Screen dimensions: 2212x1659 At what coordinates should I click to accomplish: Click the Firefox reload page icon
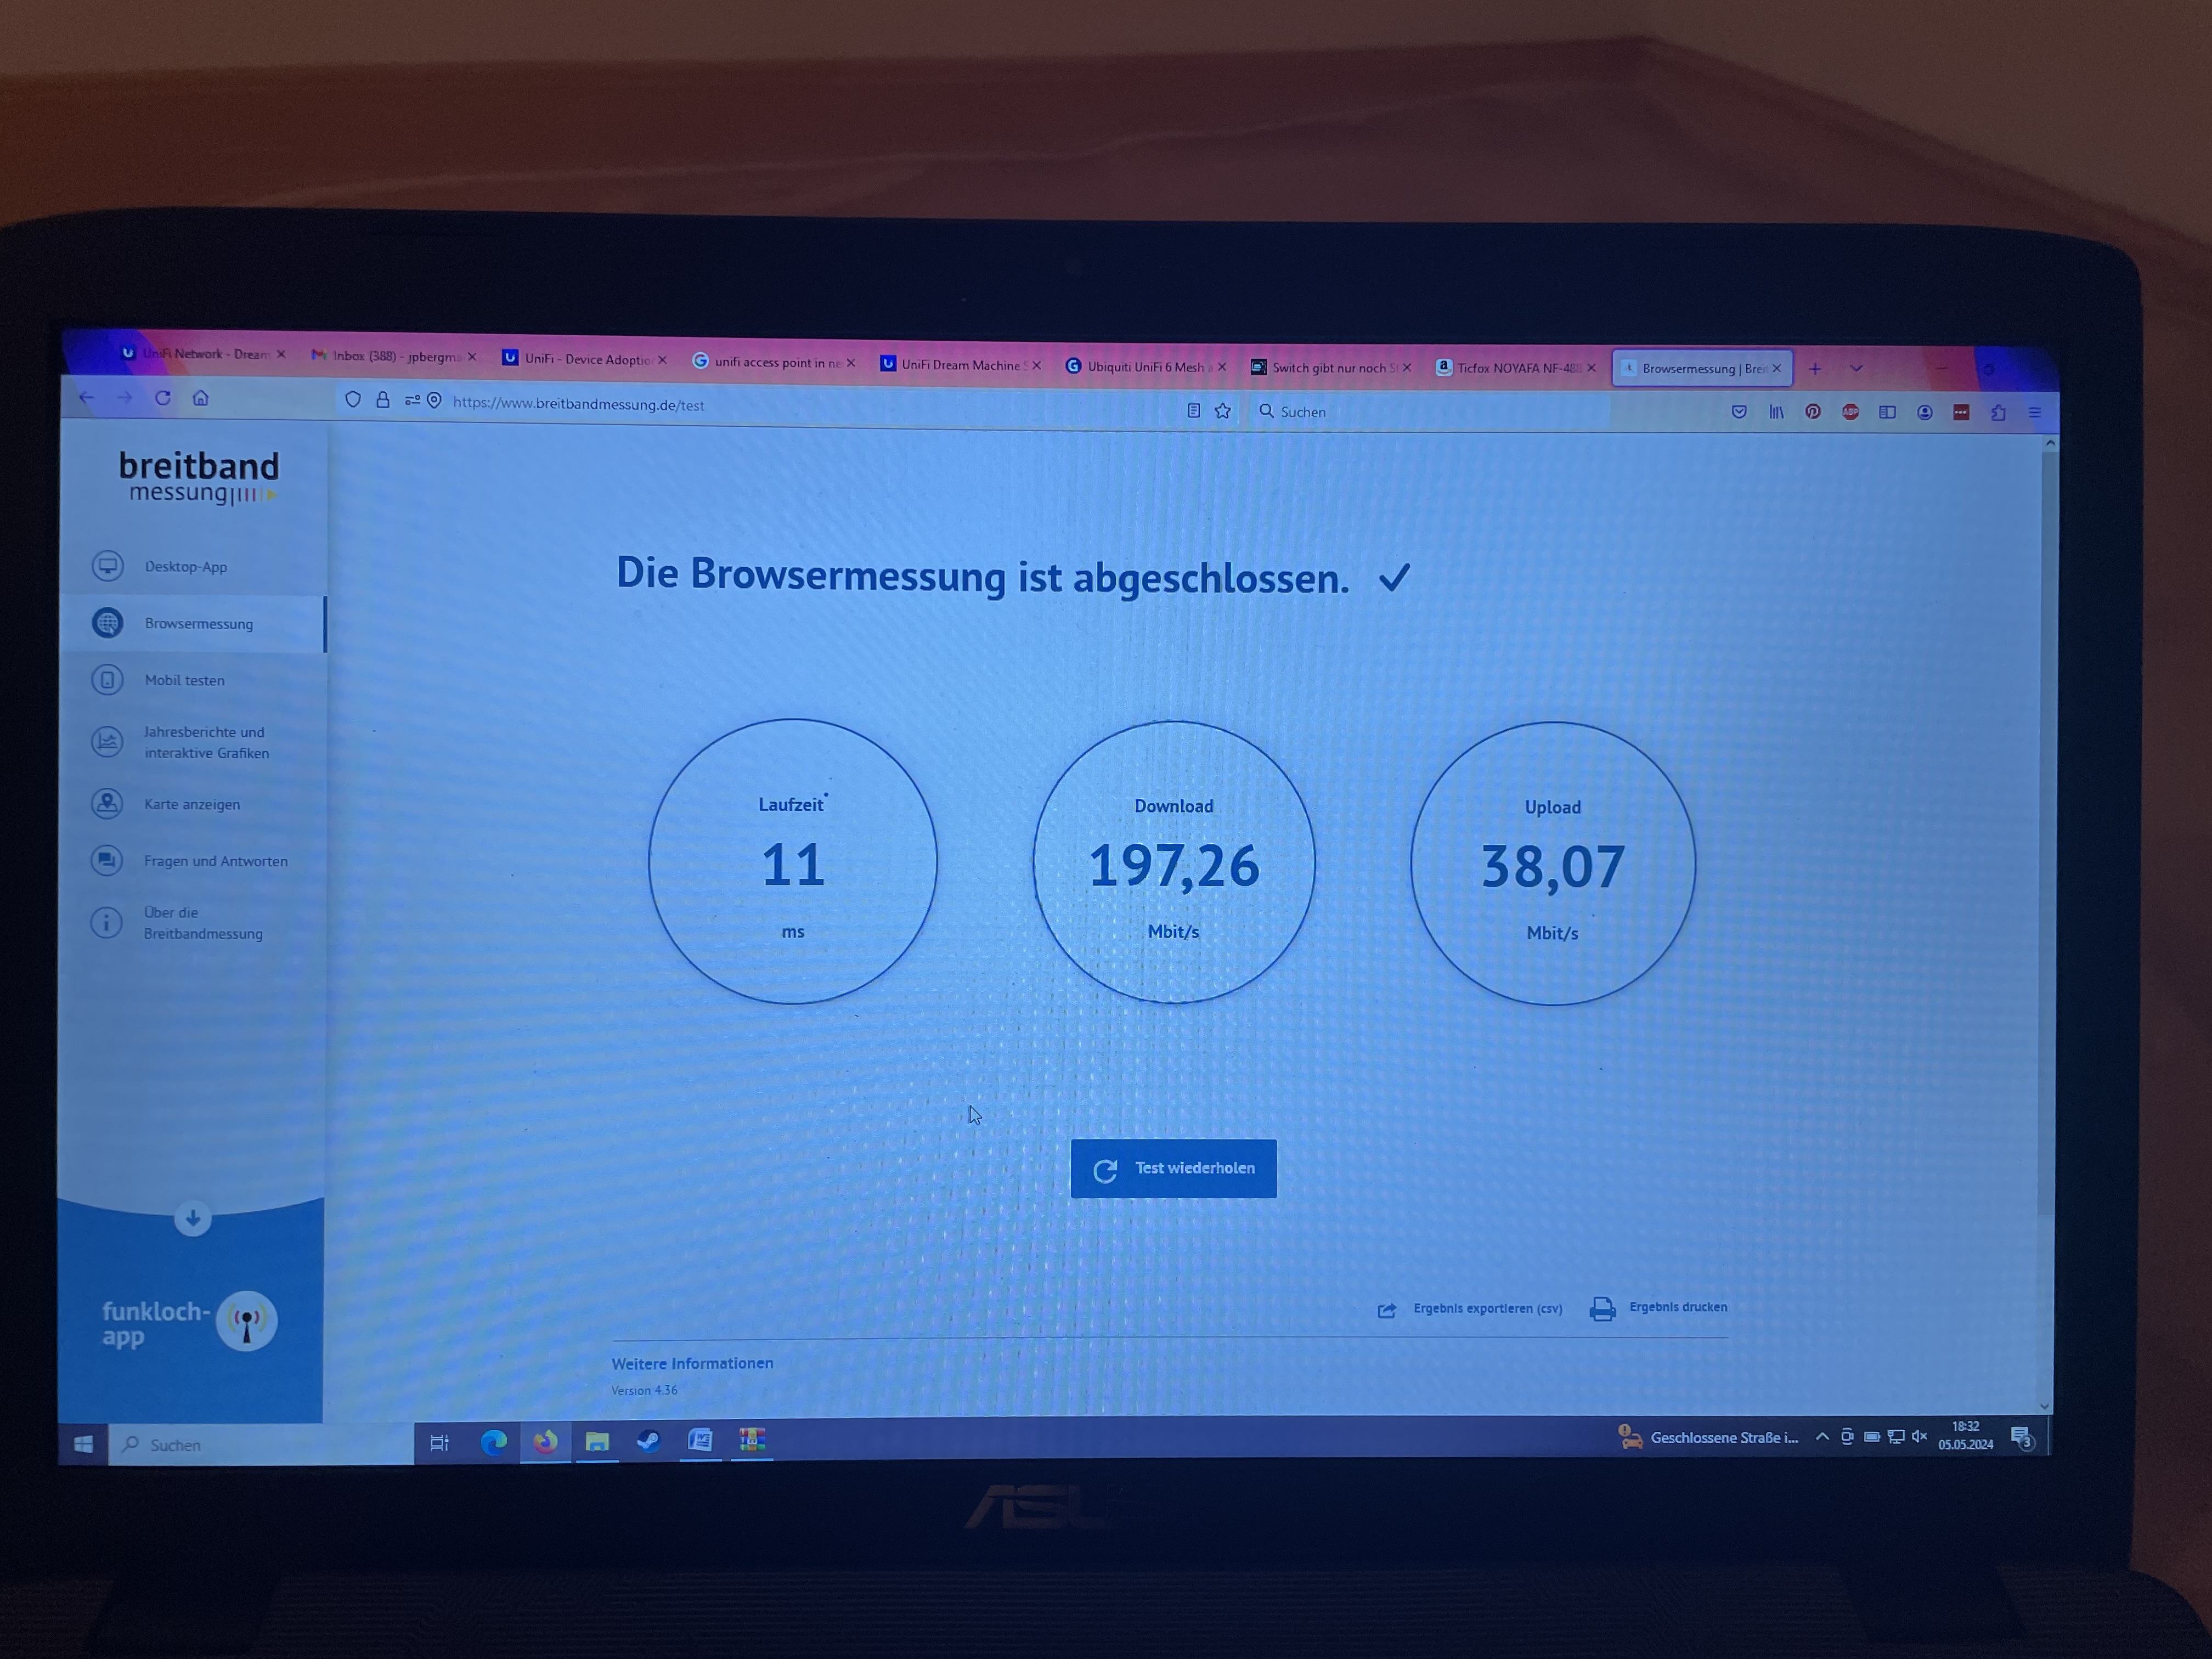click(x=163, y=398)
